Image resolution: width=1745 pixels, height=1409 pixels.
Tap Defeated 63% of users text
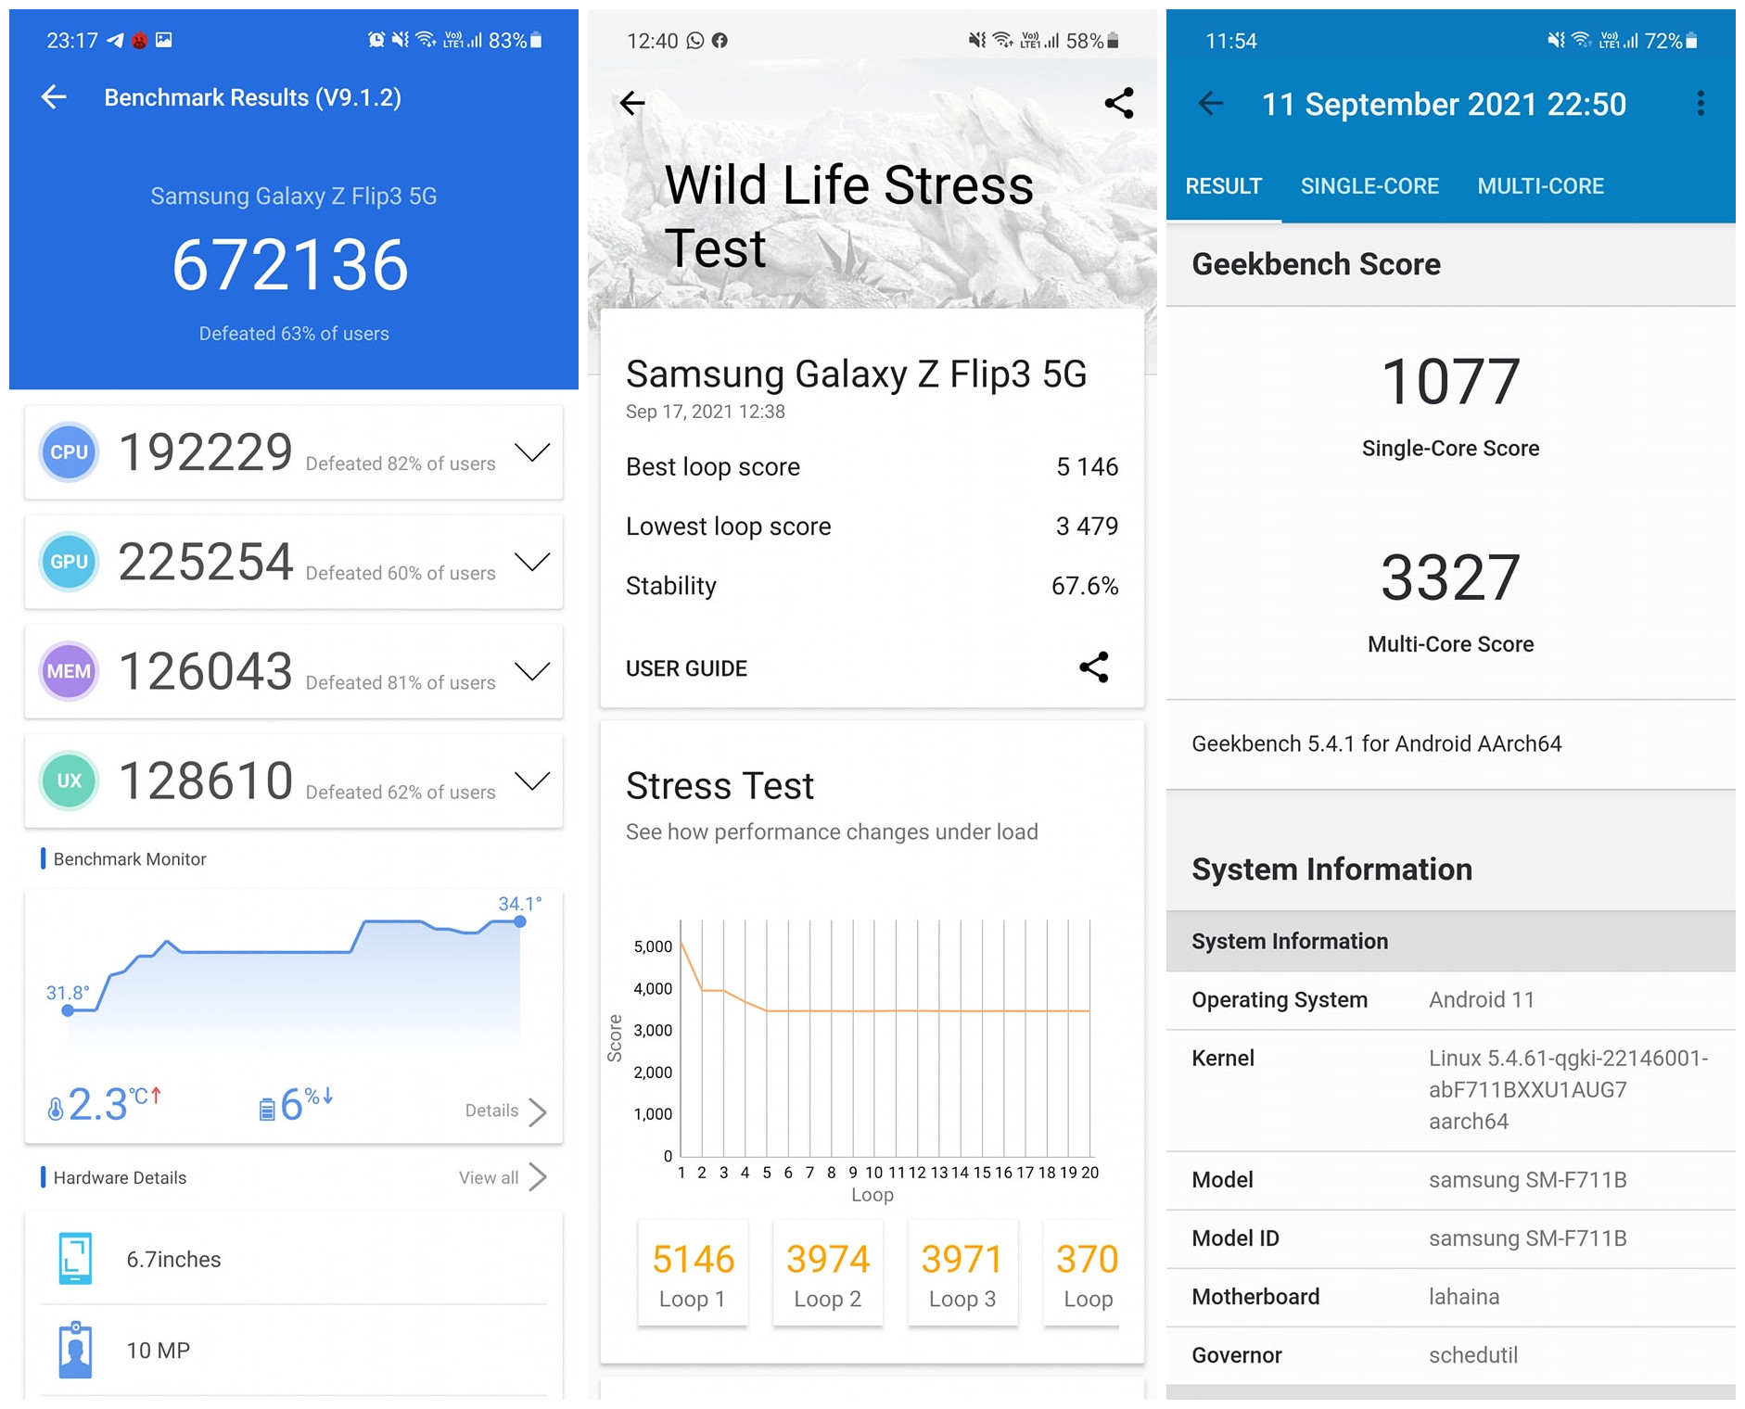click(x=294, y=334)
